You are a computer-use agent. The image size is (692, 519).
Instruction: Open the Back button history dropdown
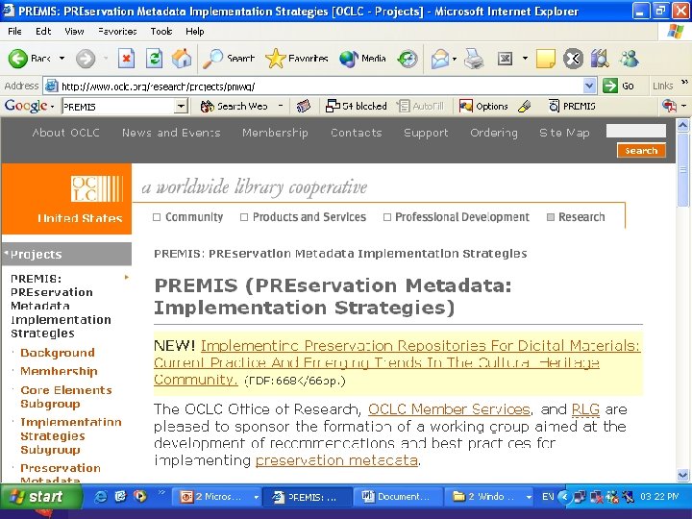click(62, 59)
